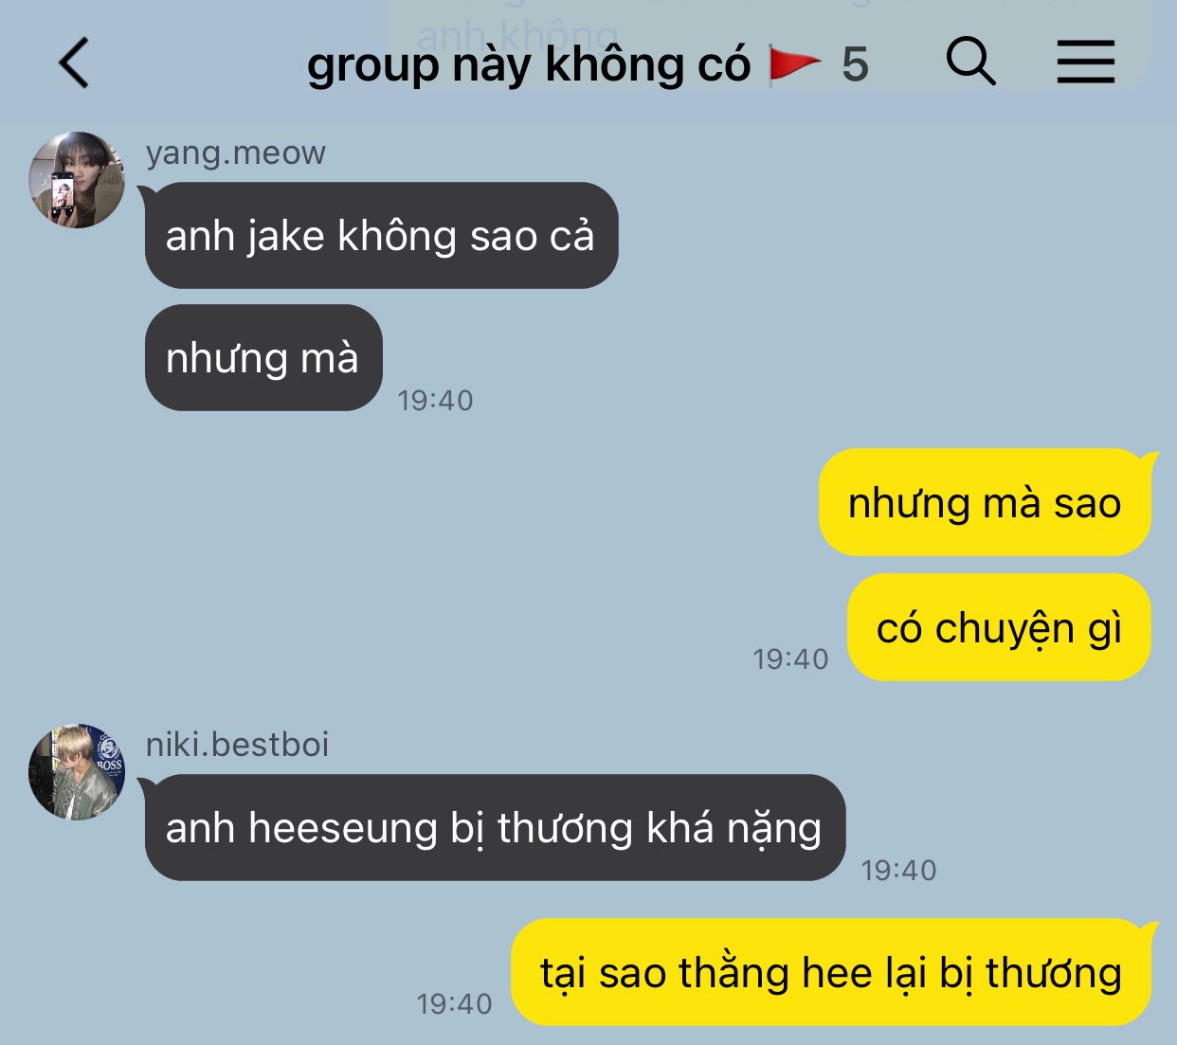Tap the member count 5

pyautogui.click(x=855, y=64)
